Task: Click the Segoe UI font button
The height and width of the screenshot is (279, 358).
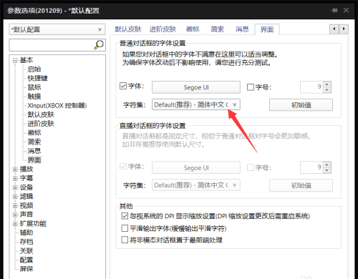Action: 196,87
